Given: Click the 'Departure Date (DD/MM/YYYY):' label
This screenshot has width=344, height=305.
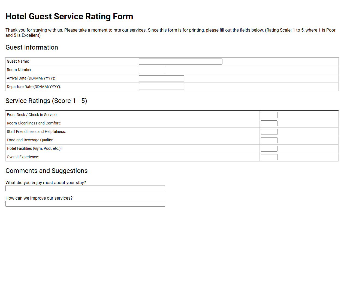Looking at the screenshot, I should click(x=34, y=87).
